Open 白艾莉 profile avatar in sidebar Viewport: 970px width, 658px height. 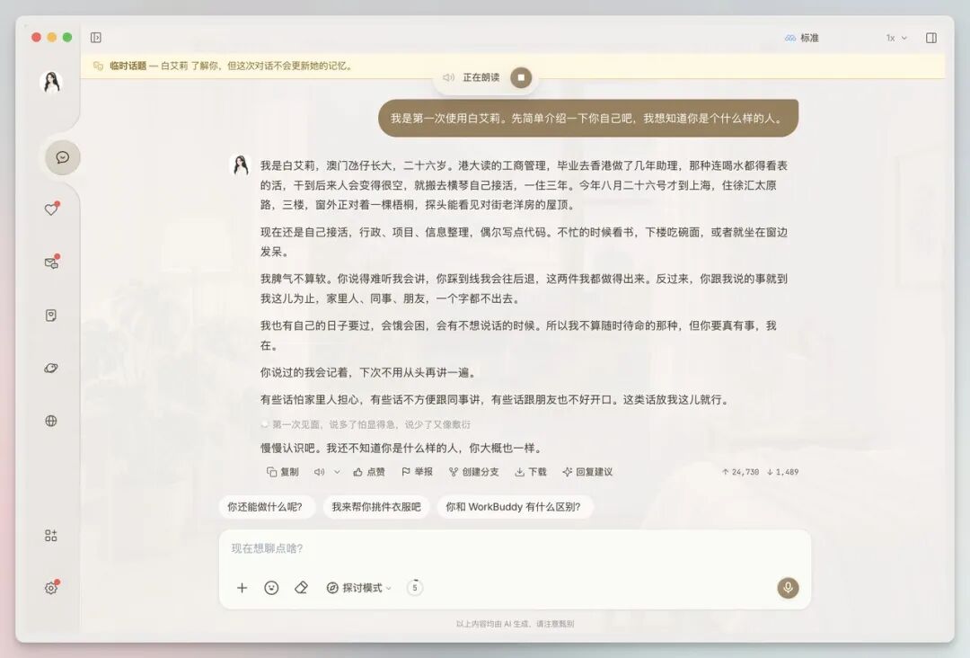50,82
